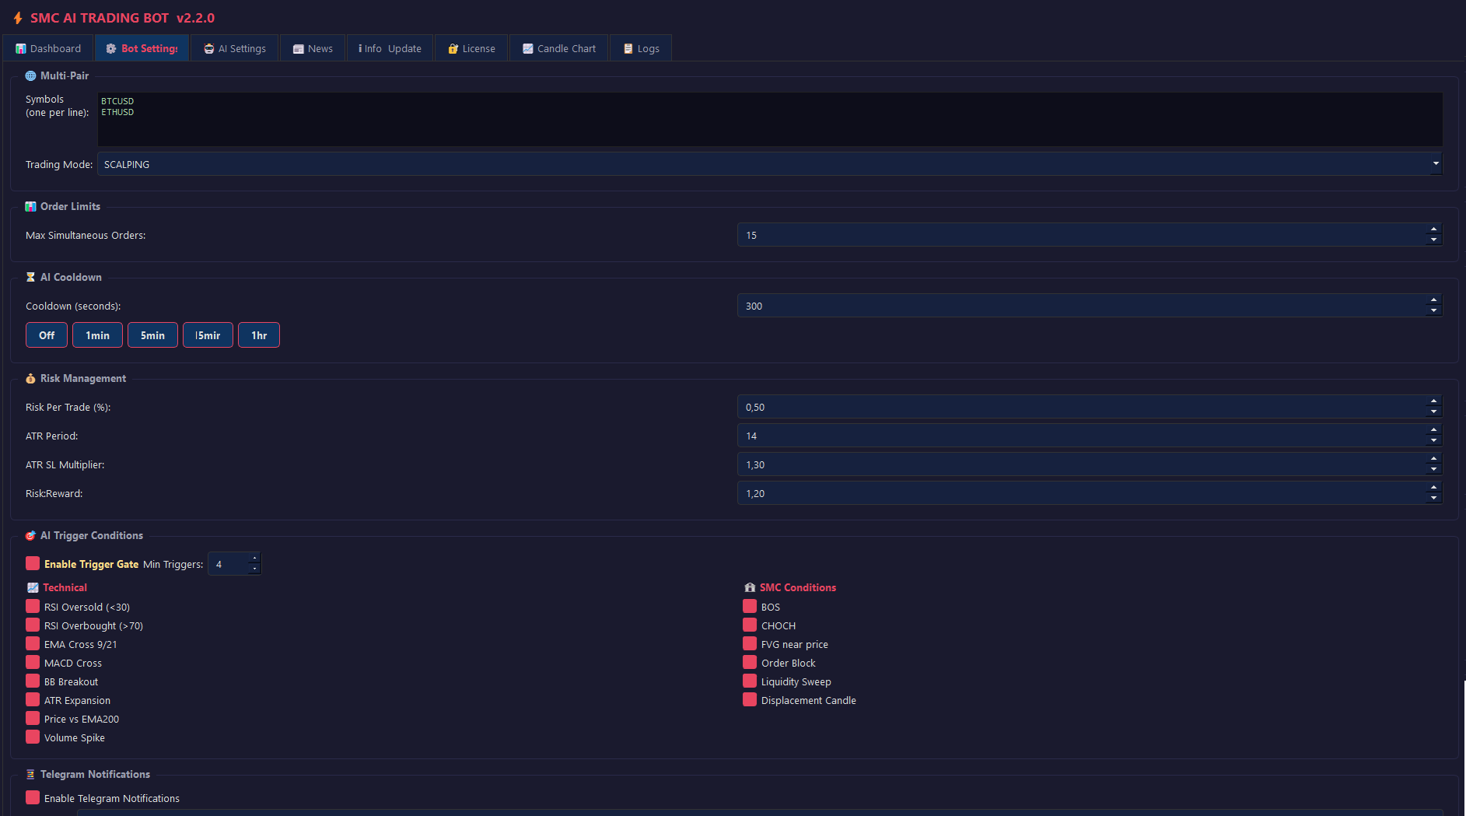Enable Telegram Notifications checkbox
This screenshot has height=816, width=1466.
[x=33, y=797]
